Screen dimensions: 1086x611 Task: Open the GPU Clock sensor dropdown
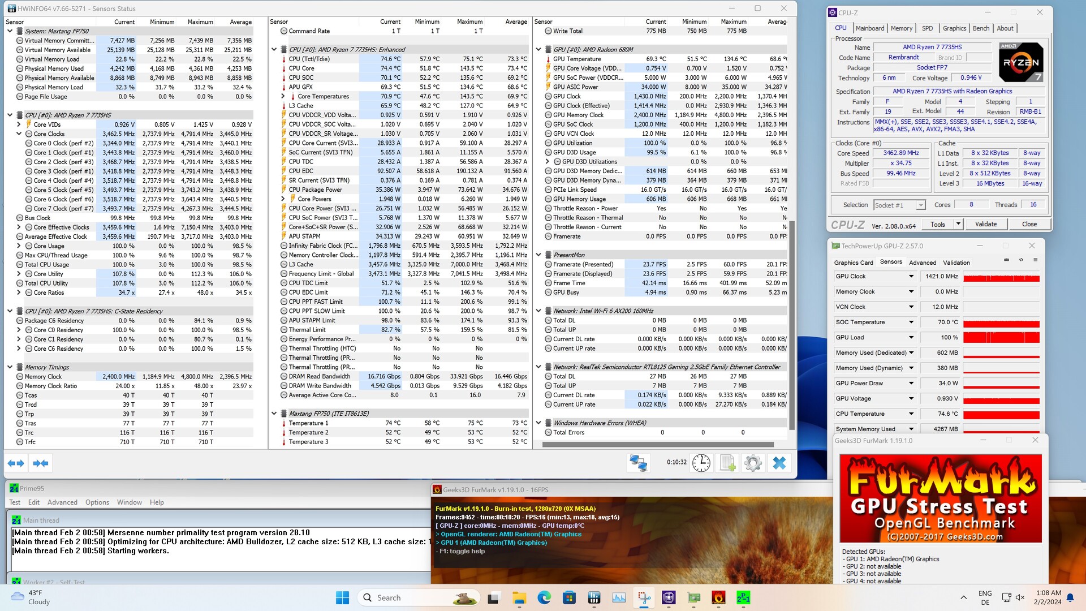911,277
